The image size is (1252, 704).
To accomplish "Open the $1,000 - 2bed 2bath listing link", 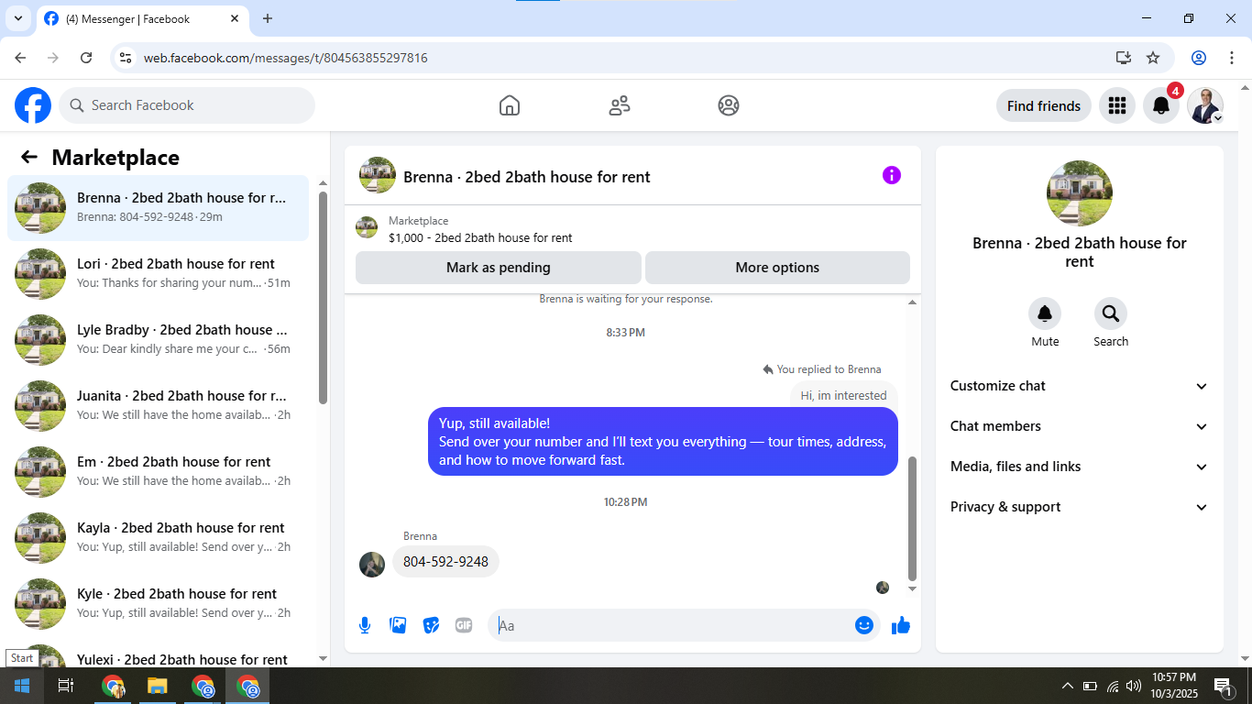I will [480, 237].
